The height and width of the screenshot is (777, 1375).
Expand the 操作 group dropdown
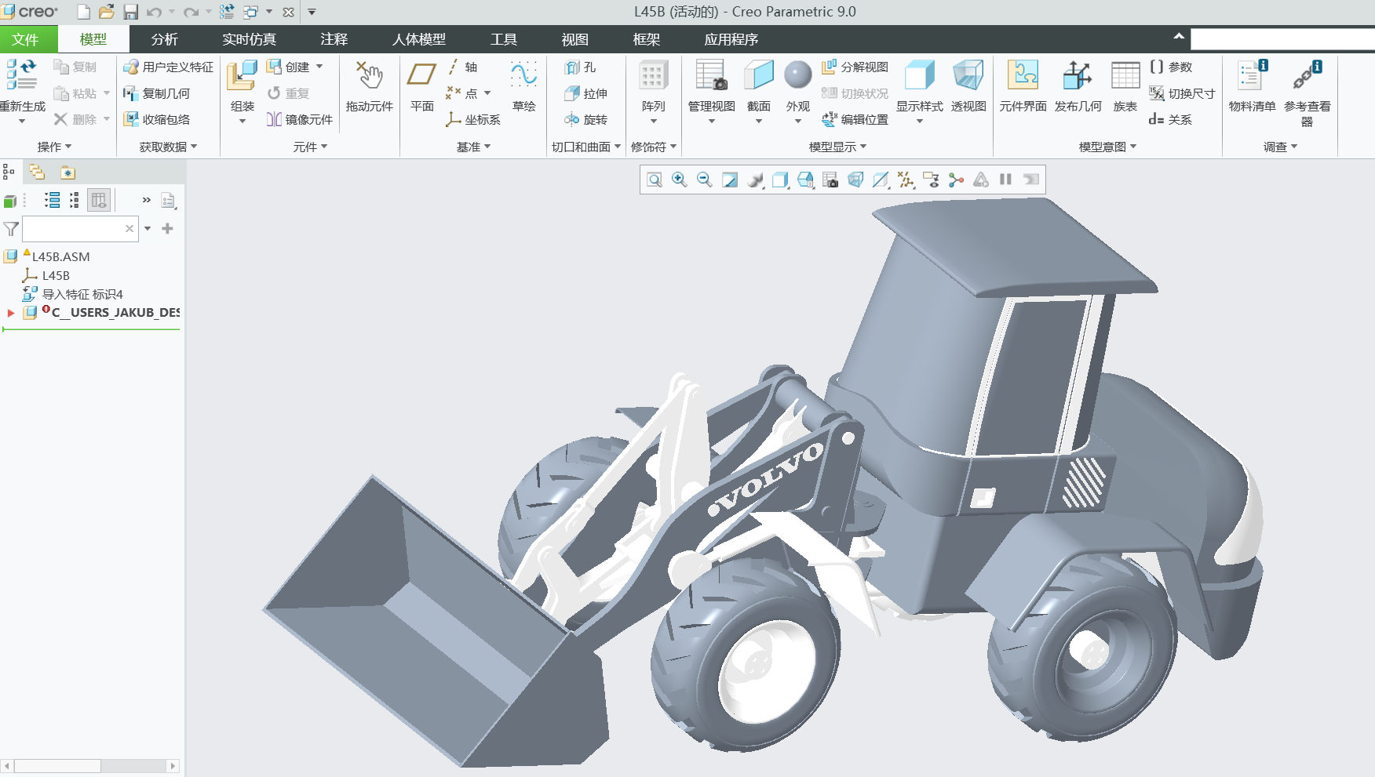(x=54, y=147)
